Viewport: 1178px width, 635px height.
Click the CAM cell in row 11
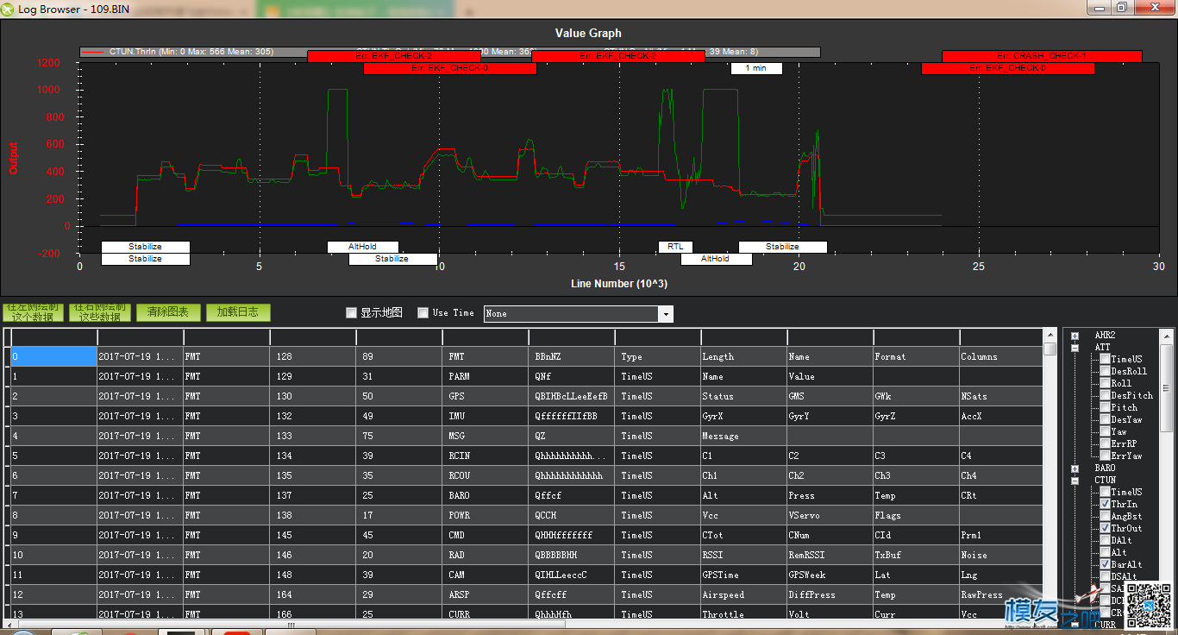[x=486, y=575]
